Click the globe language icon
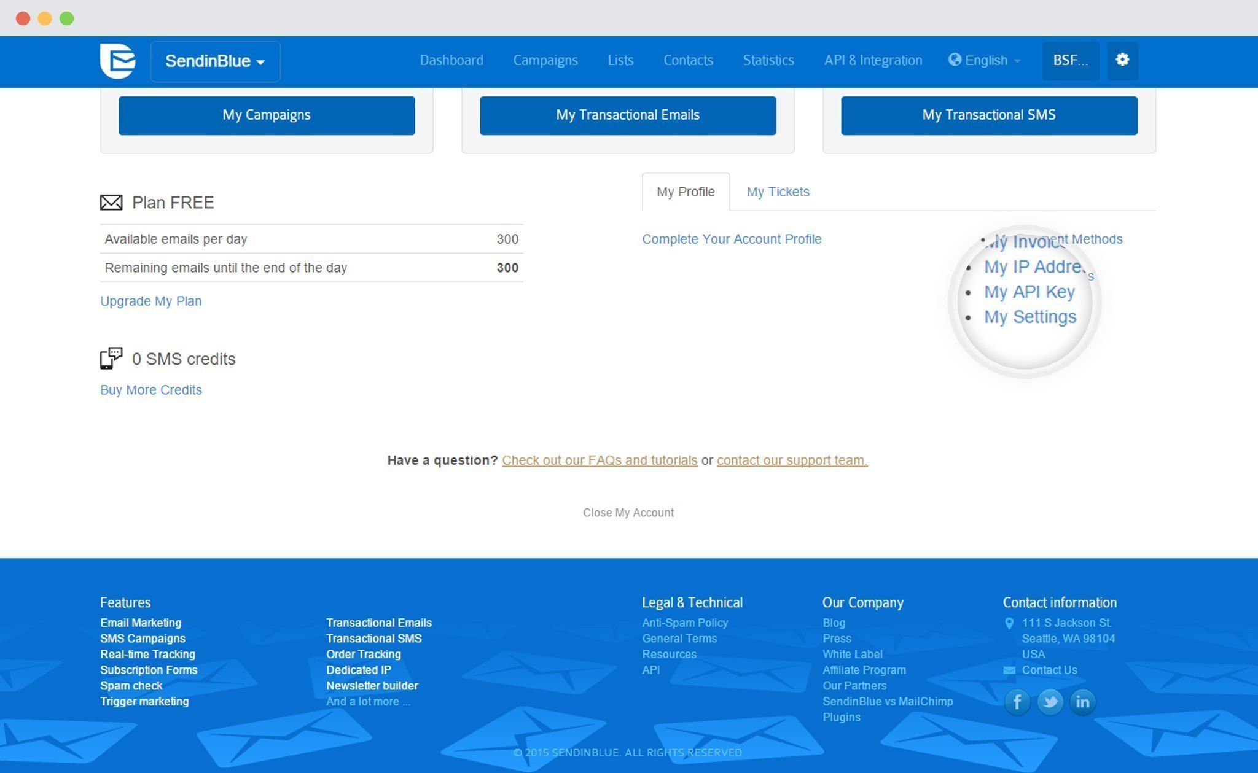The width and height of the screenshot is (1258, 773). (955, 60)
